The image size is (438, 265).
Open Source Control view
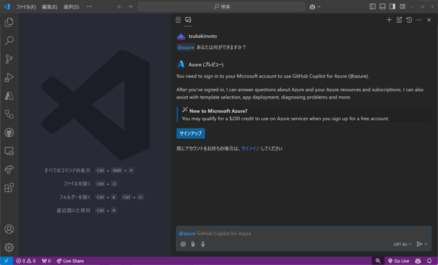tap(9, 59)
